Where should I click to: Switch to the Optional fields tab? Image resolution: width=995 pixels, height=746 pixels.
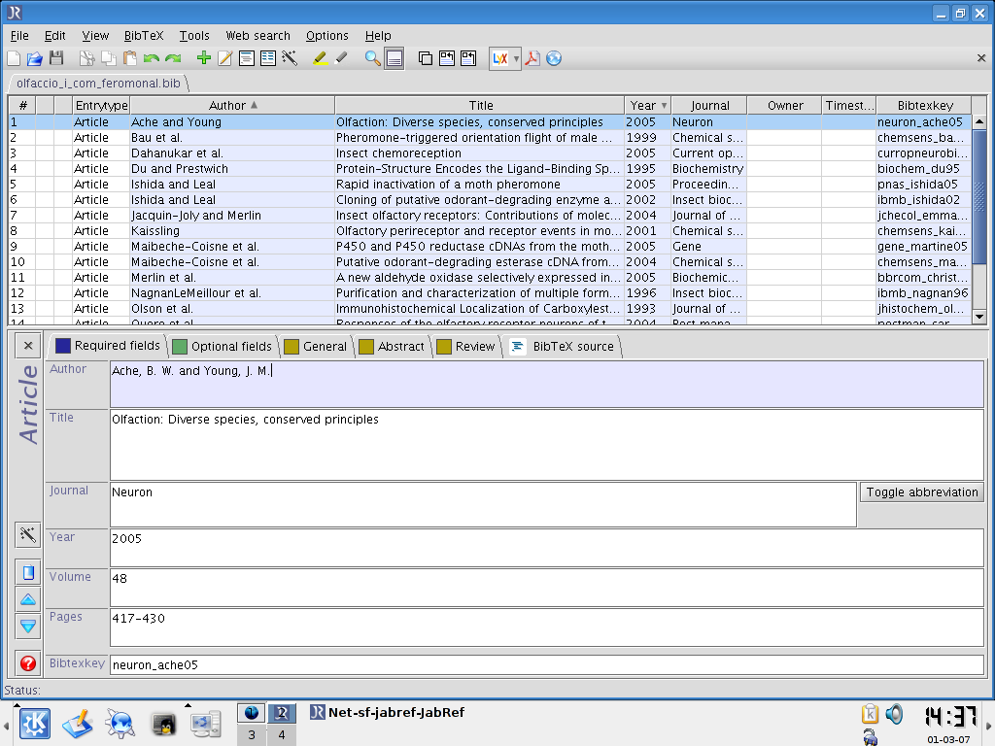(222, 346)
